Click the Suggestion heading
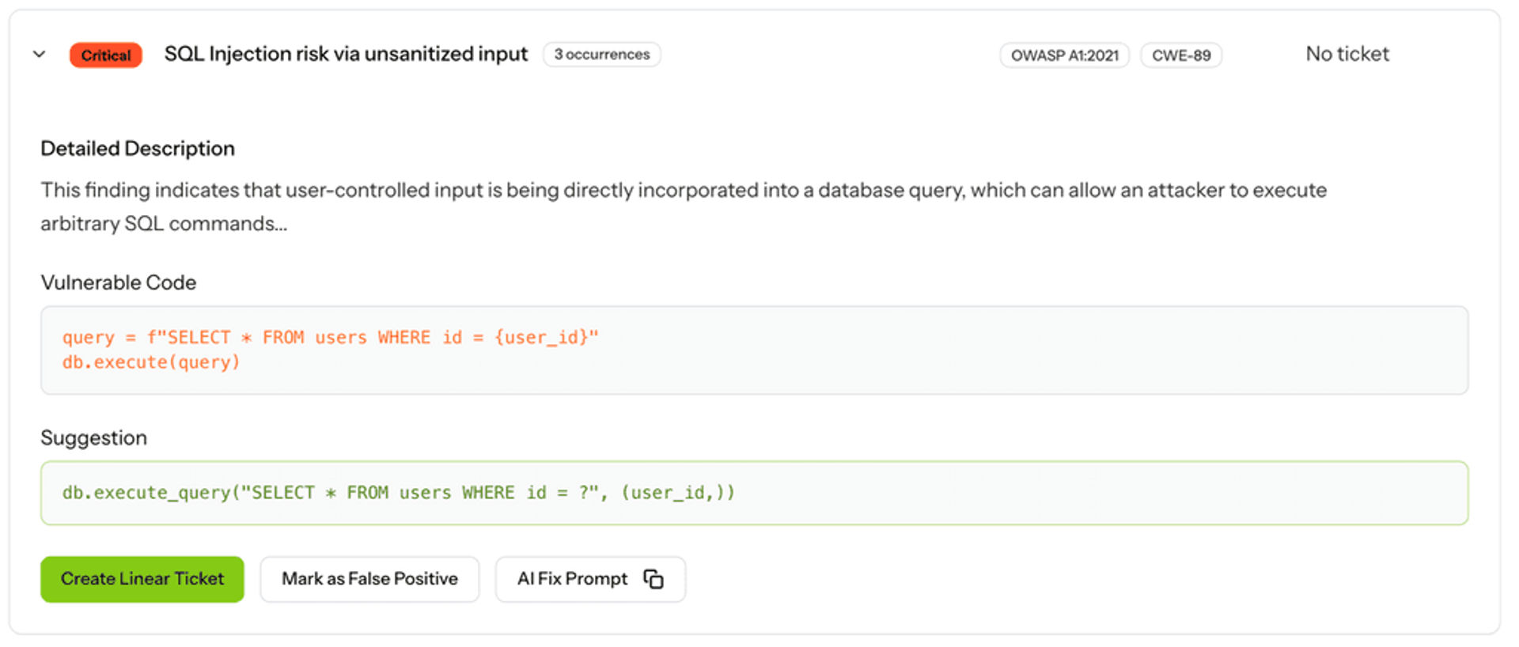This screenshot has width=1519, height=647. [93, 437]
